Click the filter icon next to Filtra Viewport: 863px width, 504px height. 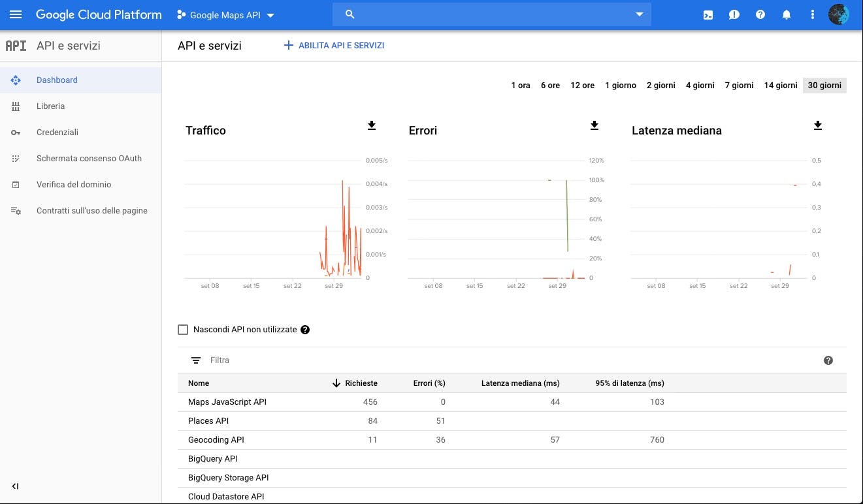(x=195, y=360)
